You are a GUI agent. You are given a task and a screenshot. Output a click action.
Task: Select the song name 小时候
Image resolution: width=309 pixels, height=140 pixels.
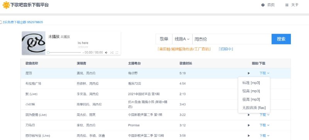click(x=30, y=105)
